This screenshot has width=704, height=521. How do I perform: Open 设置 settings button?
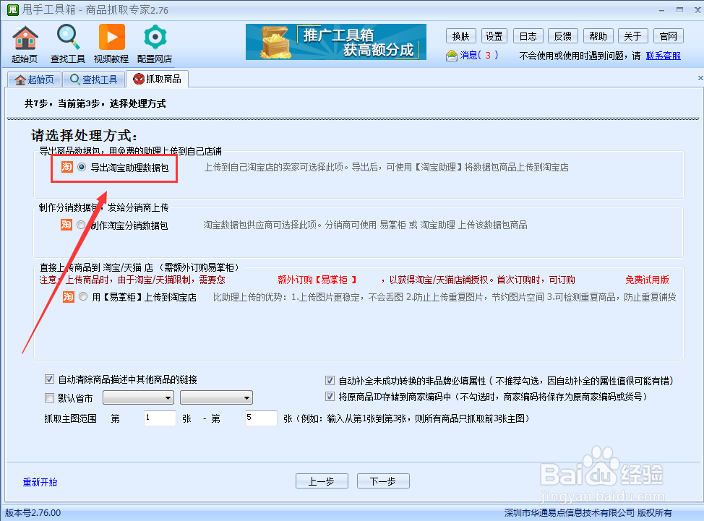point(494,36)
